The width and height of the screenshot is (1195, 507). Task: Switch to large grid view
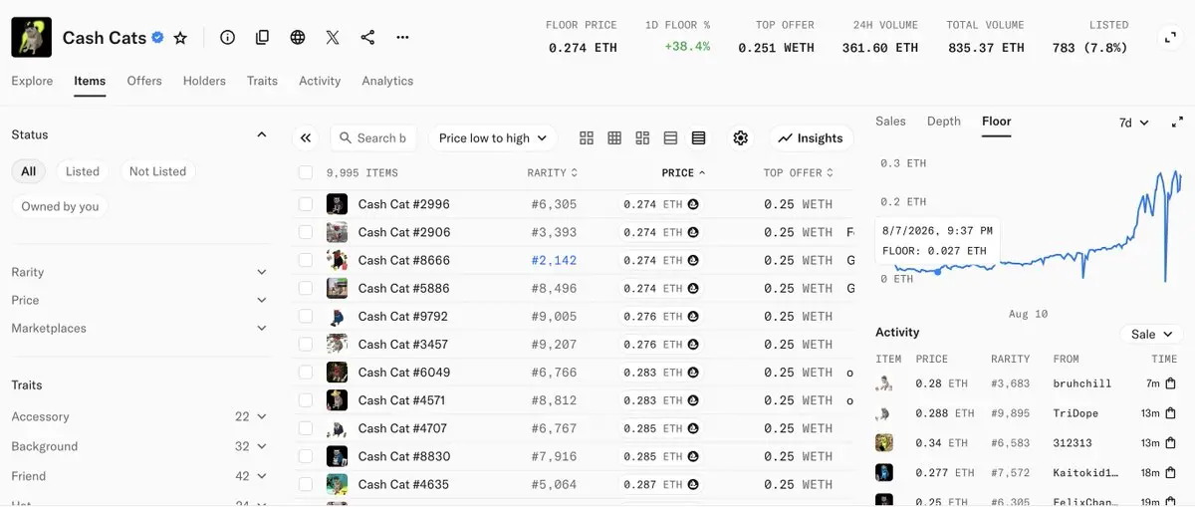click(587, 138)
